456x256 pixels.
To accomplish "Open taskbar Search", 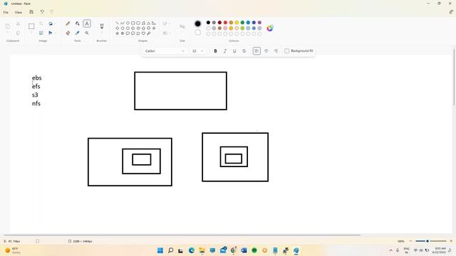I will pyautogui.click(x=171, y=250).
